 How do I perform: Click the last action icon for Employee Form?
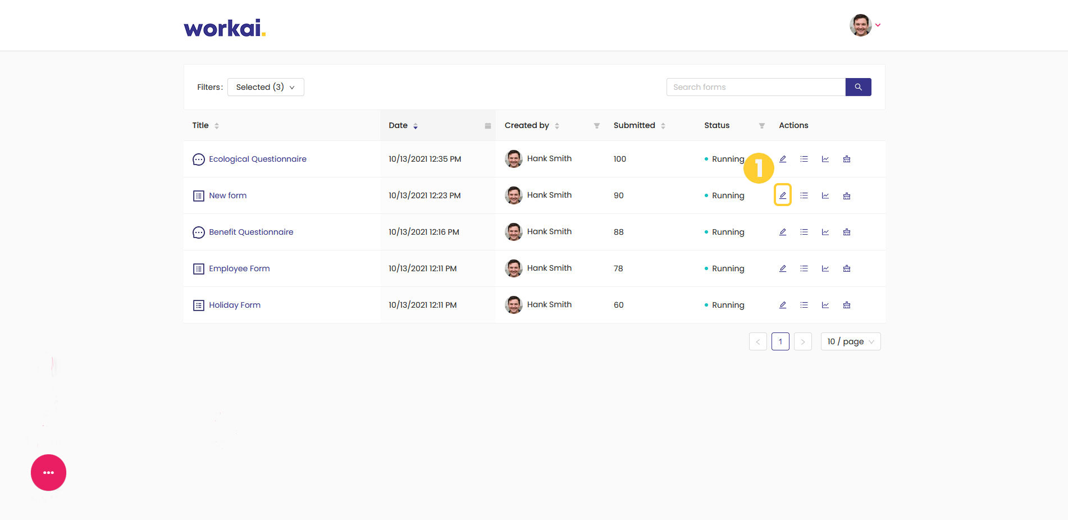tap(847, 268)
